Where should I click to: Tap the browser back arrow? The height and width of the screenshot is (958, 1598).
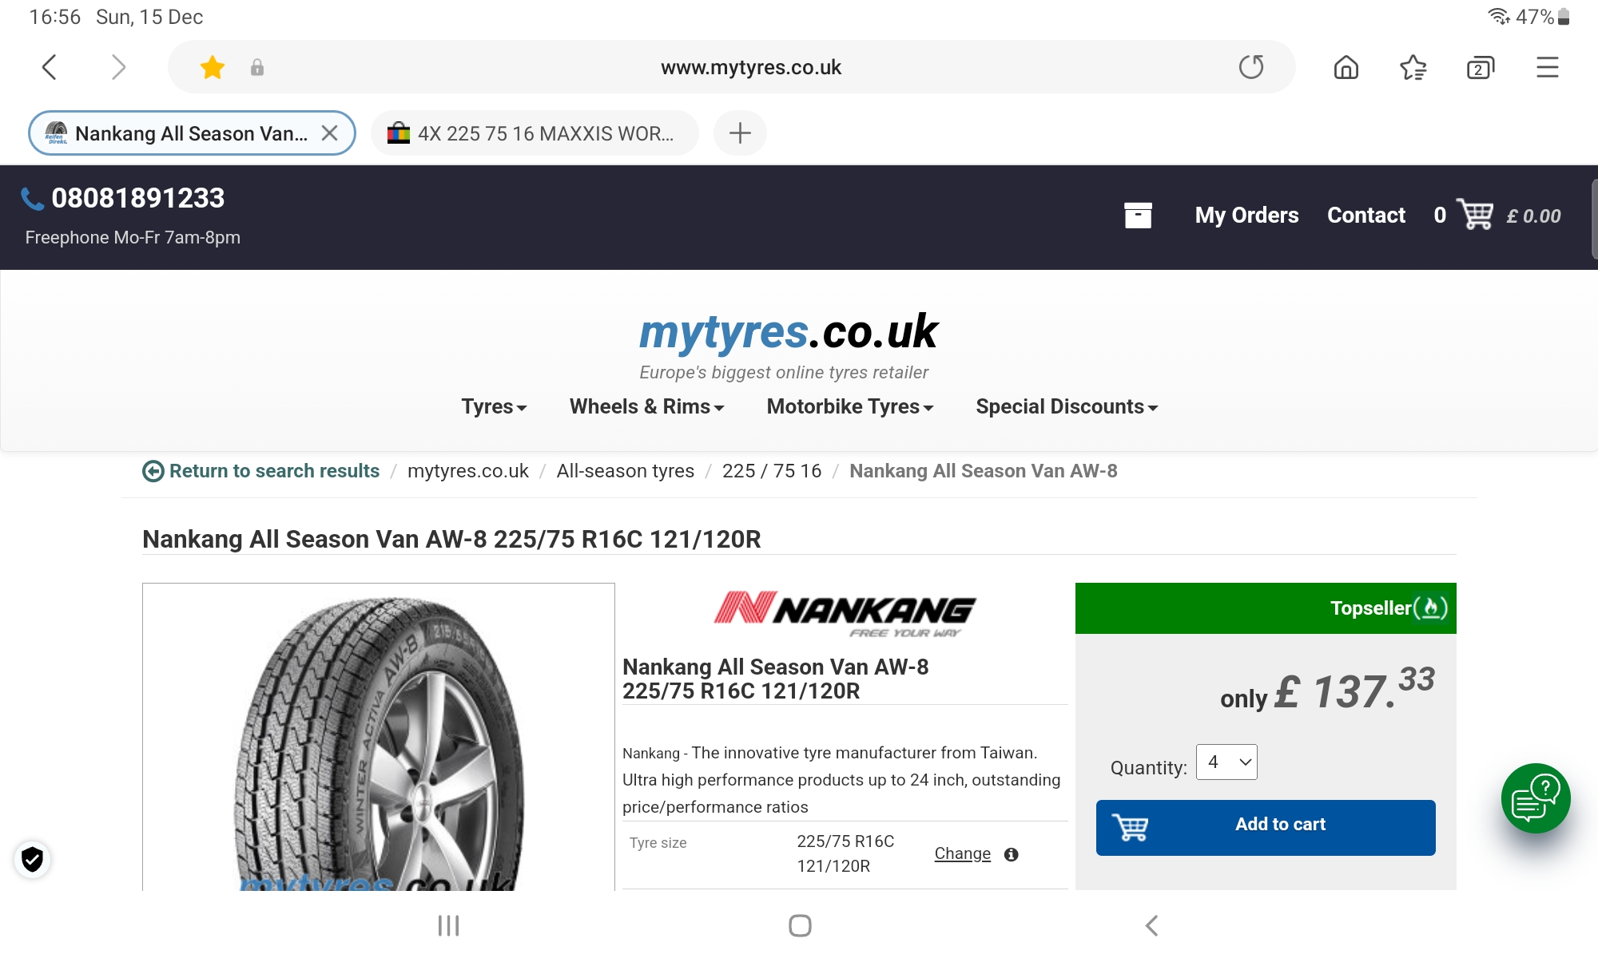[50, 67]
